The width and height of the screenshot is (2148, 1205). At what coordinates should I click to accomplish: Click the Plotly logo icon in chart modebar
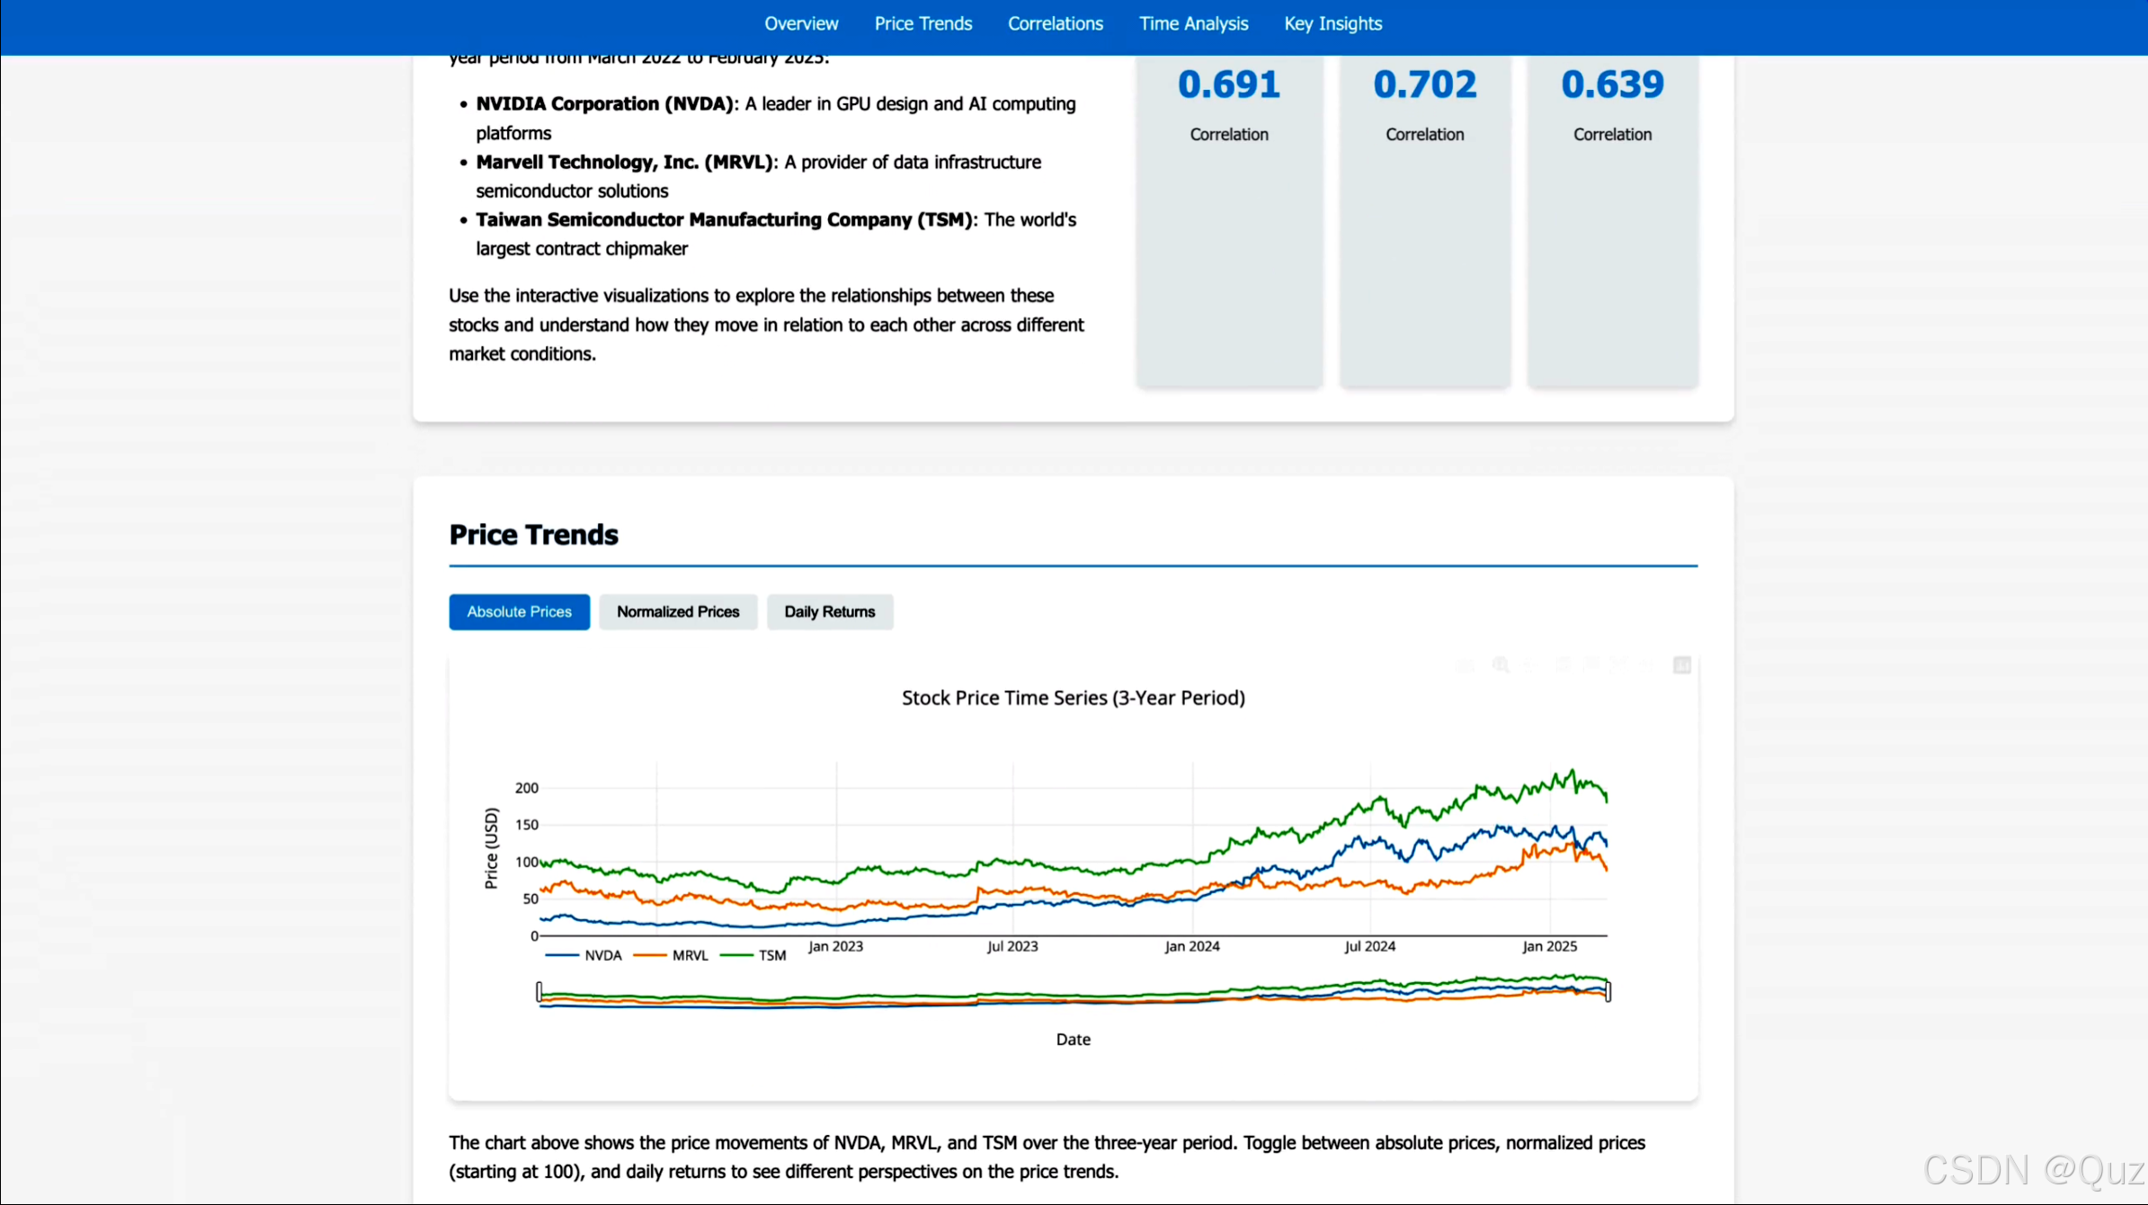click(x=1682, y=665)
